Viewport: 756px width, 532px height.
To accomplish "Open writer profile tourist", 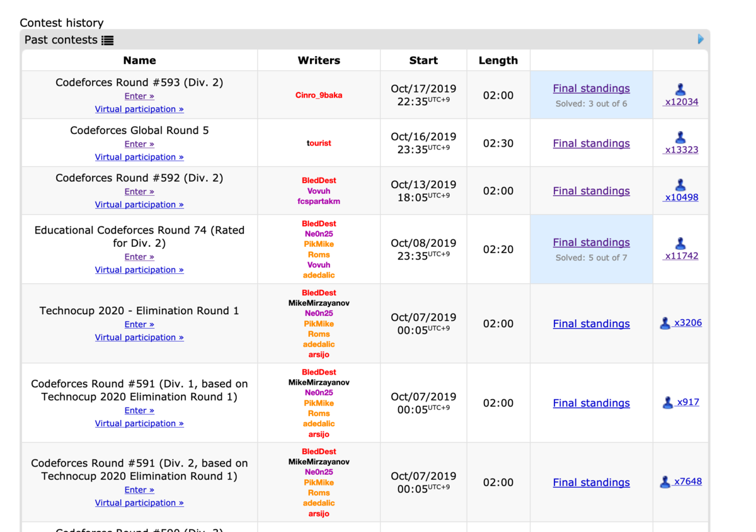I will point(319,144).
